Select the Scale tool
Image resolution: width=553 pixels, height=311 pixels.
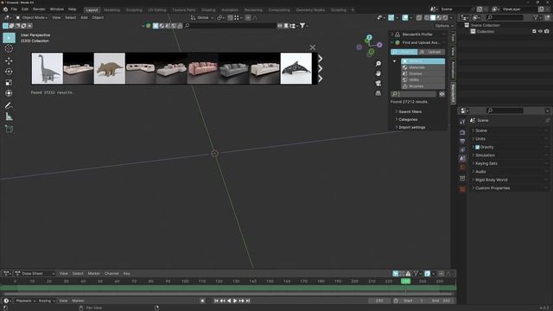pyautogui.click(x=9, y=83)
